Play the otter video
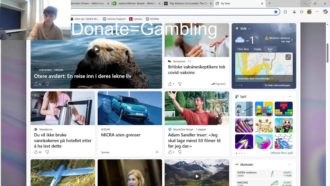Image resolution: width=330 pixels, height=186 pixels. coord(96,49)
